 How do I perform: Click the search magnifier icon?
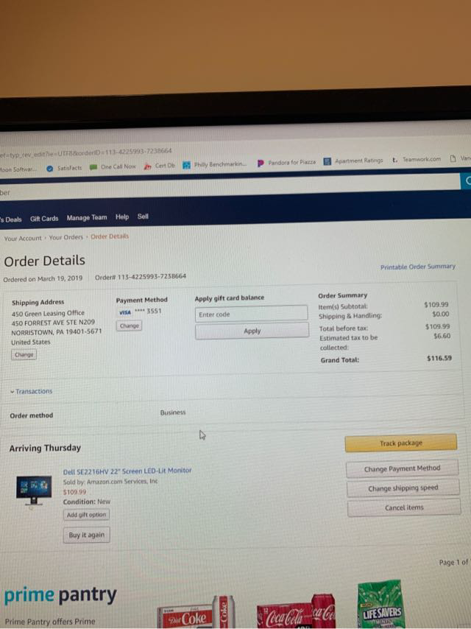point(467,181)
